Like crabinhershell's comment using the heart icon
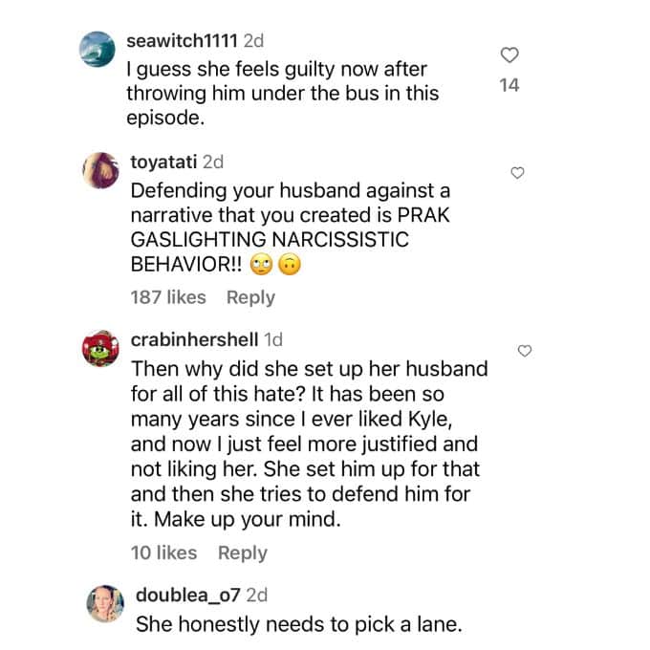Viewport: 650px width, 650px height. tap(524, 351)
